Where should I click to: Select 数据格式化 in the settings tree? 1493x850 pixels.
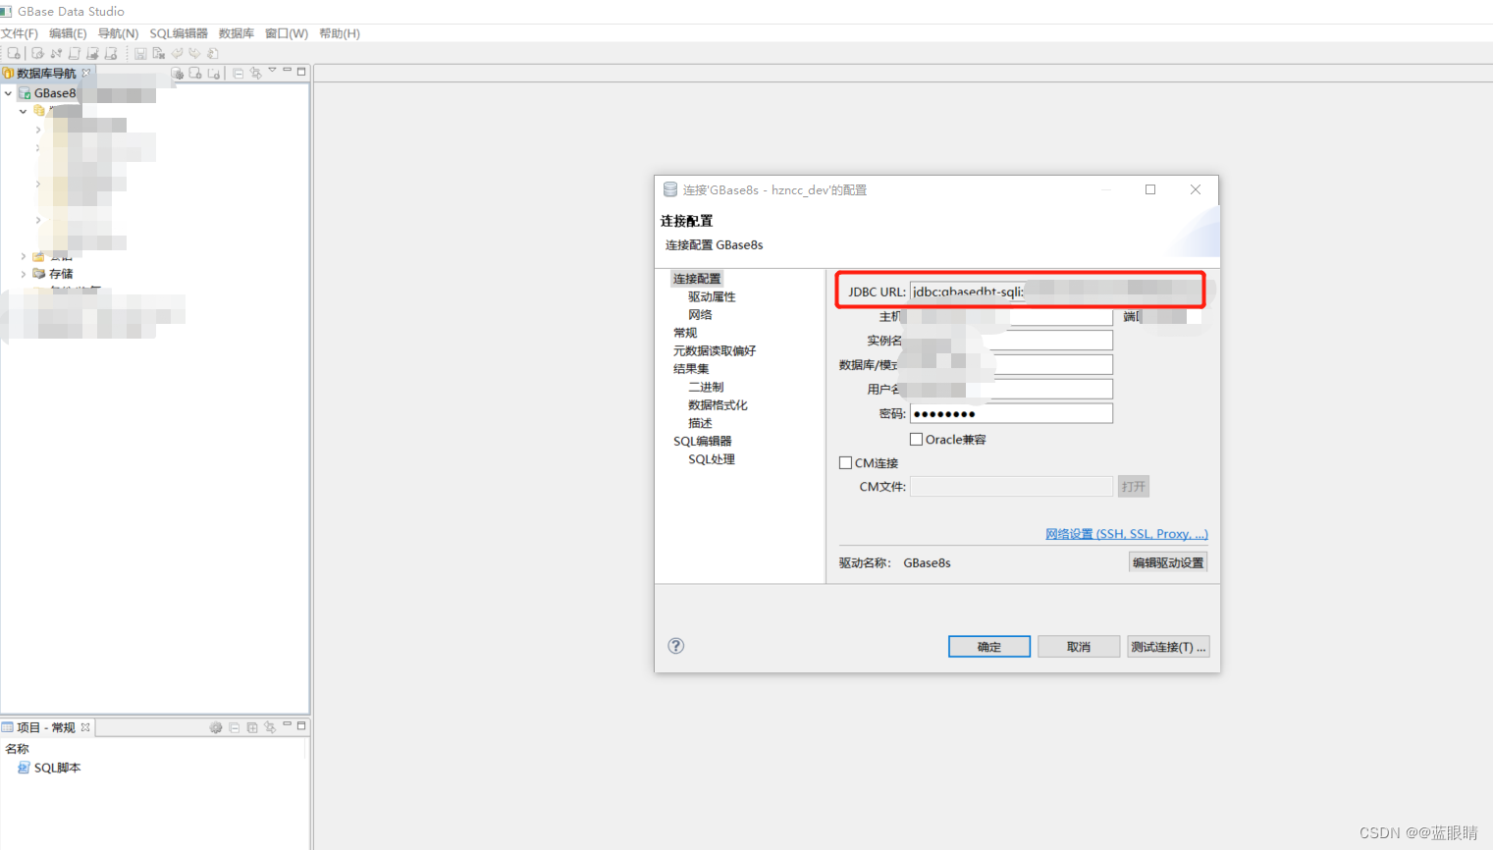click(x=718, y=404)
